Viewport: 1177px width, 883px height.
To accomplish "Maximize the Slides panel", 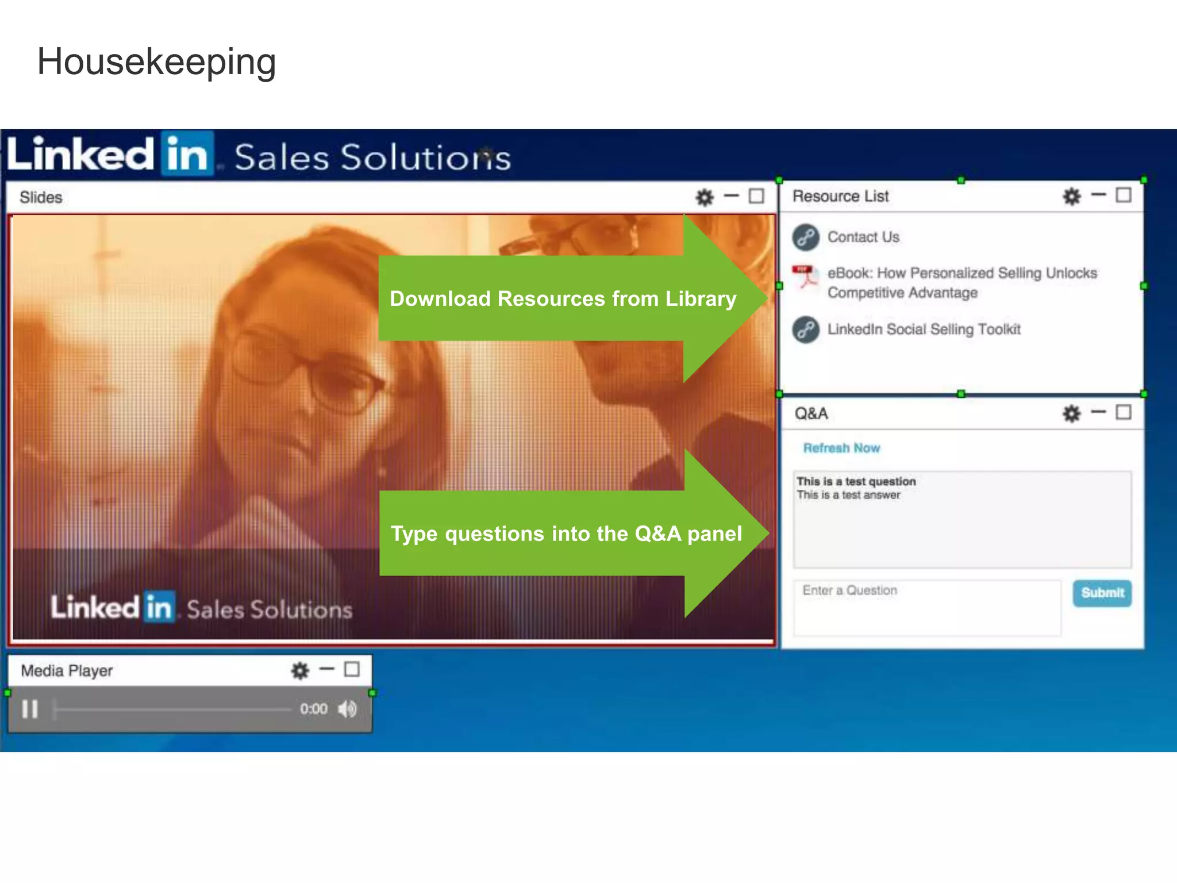I will pos(756,197).
